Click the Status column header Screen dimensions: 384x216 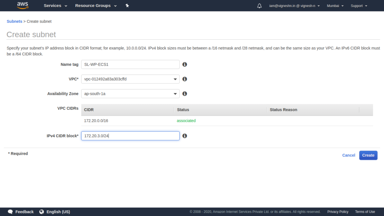coord(183,110)
